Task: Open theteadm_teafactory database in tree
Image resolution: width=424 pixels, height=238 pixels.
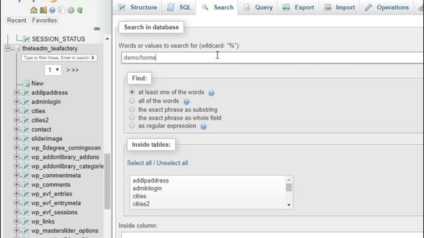Action: tap(50, 48)
